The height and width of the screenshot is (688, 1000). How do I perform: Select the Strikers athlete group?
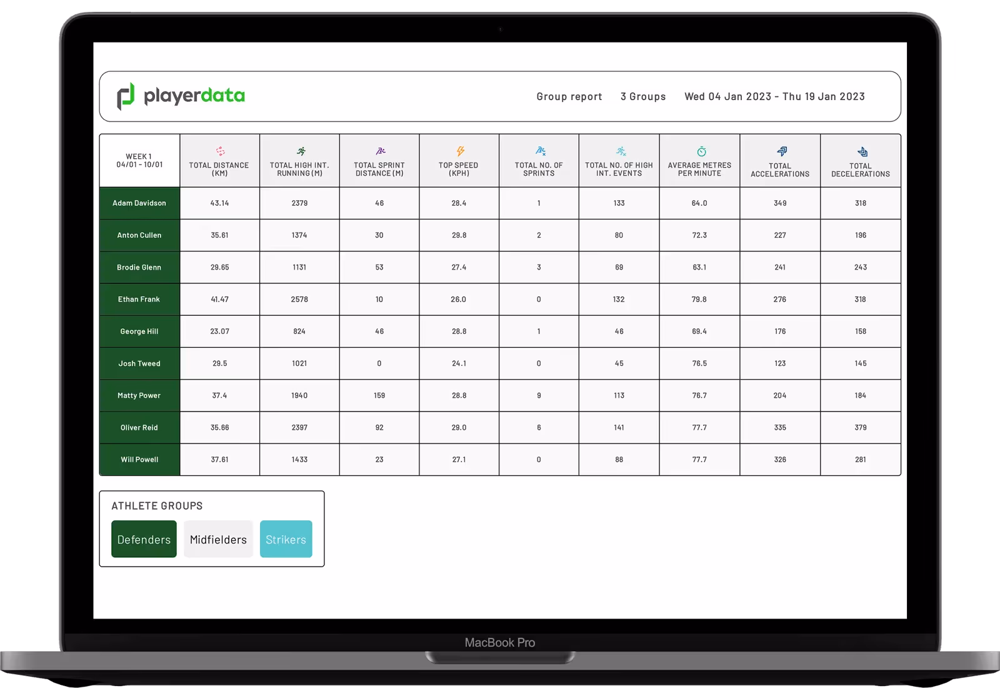coord(286,539)
